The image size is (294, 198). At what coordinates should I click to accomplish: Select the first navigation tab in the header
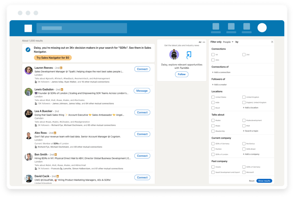coord(216,28)
